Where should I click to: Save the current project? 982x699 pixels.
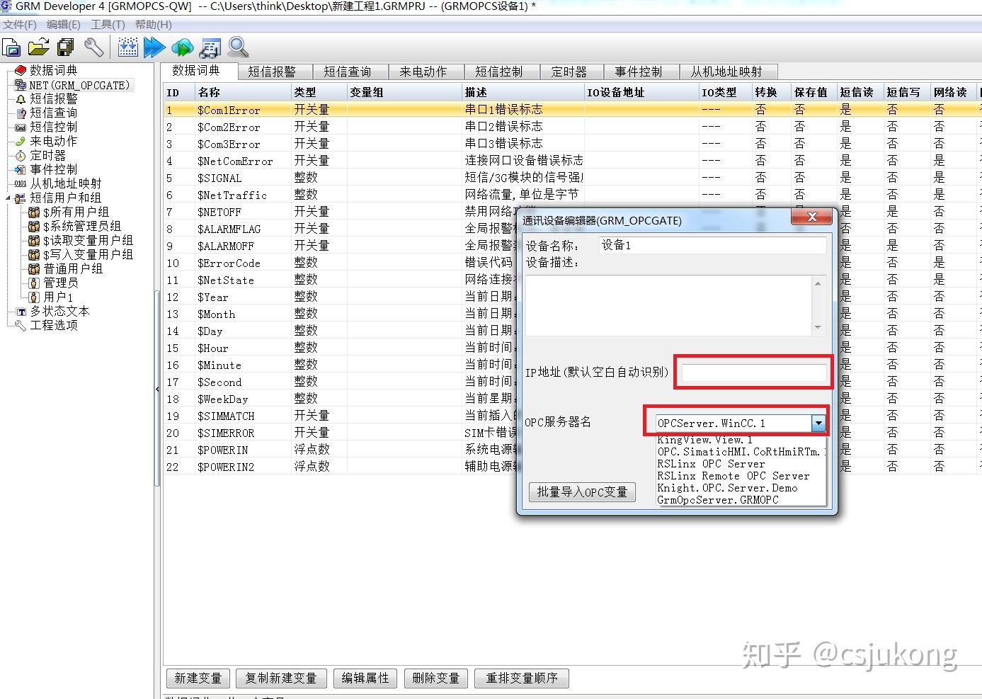pyautogui.click(x=64, y=47)
